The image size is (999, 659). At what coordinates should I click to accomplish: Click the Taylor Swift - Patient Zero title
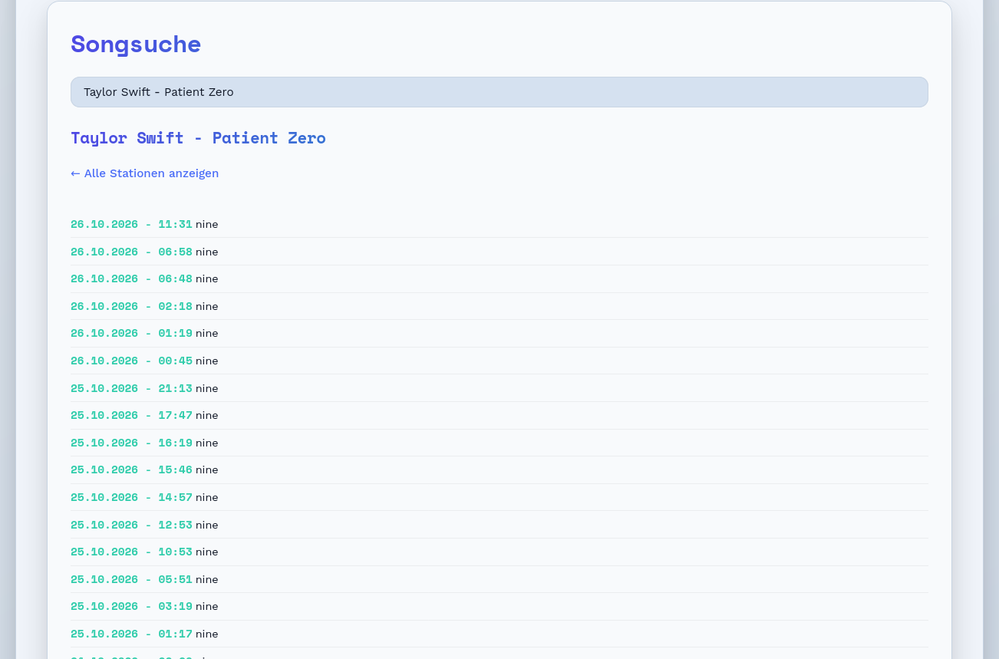click(x=198, y=138)
